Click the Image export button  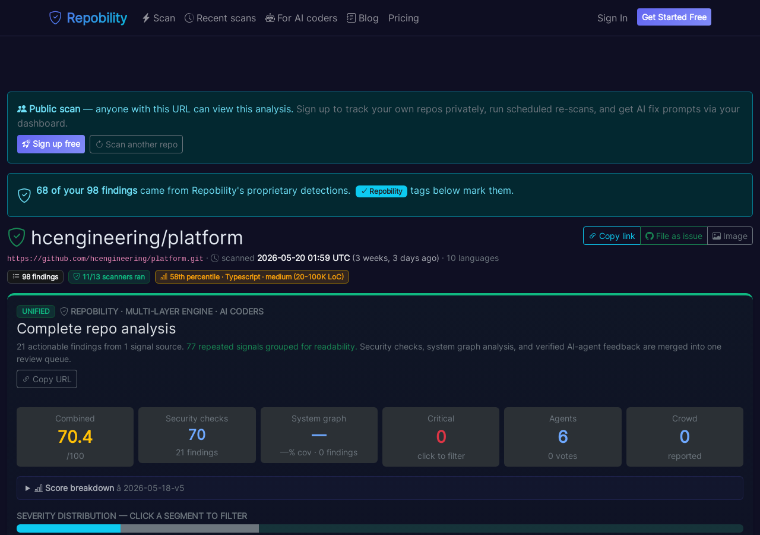pos(730,235)
